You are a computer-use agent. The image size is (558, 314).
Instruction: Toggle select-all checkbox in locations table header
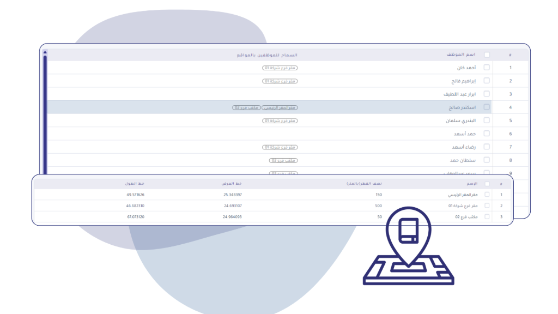[x=487, y=184]
